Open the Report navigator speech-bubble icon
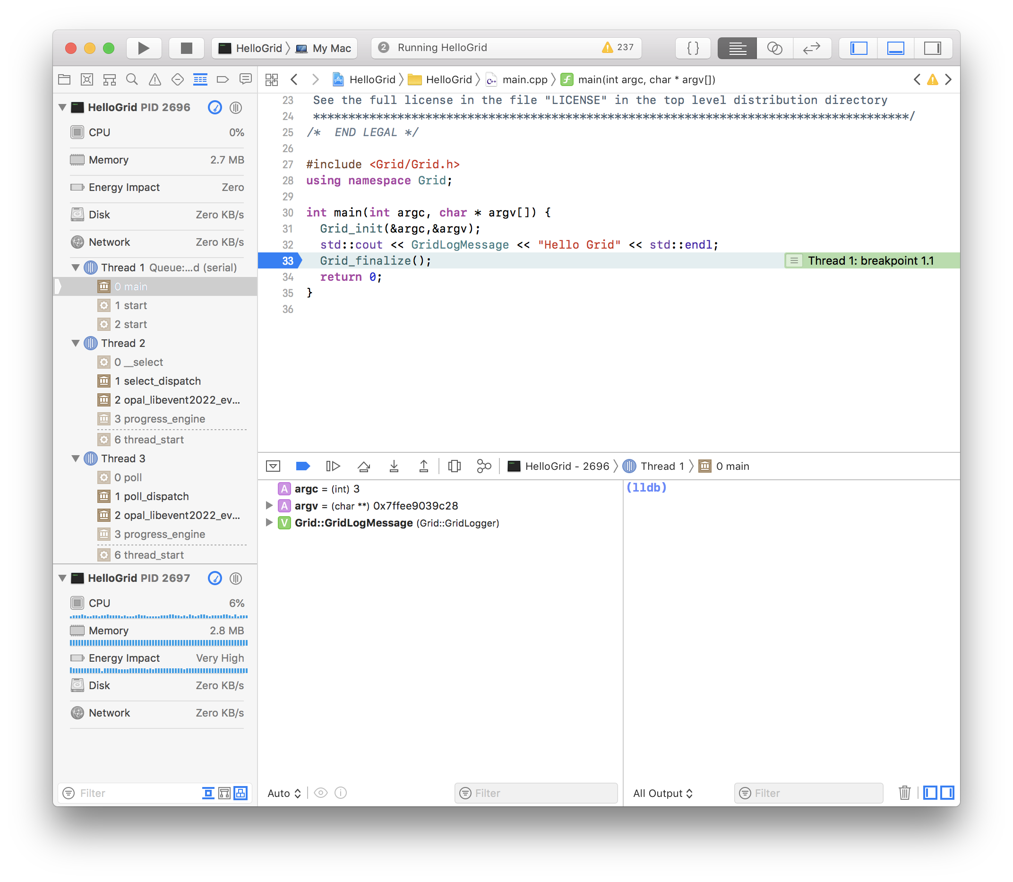Image resolution: width=1013 pixels, height=882 pixels. click(x=245, y=79)
